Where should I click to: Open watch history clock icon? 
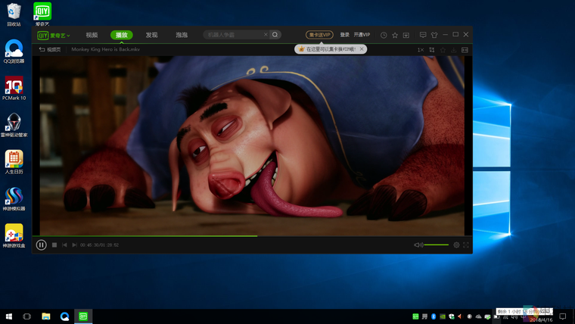(x=384, y=35)
